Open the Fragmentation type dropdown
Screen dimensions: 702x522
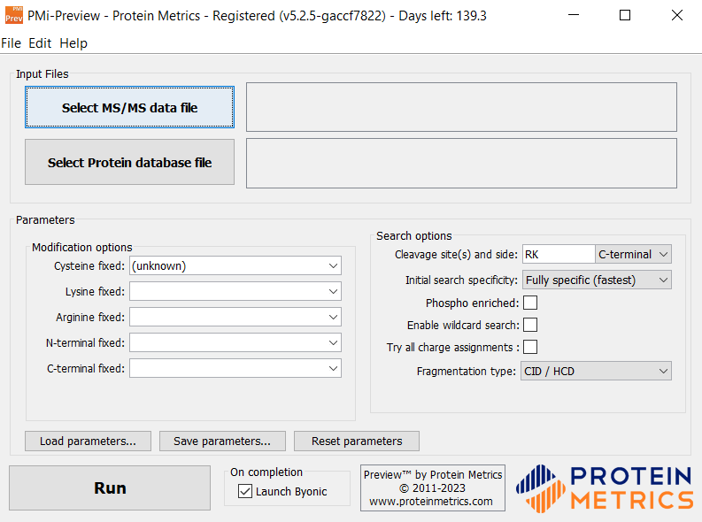[596, 371]
